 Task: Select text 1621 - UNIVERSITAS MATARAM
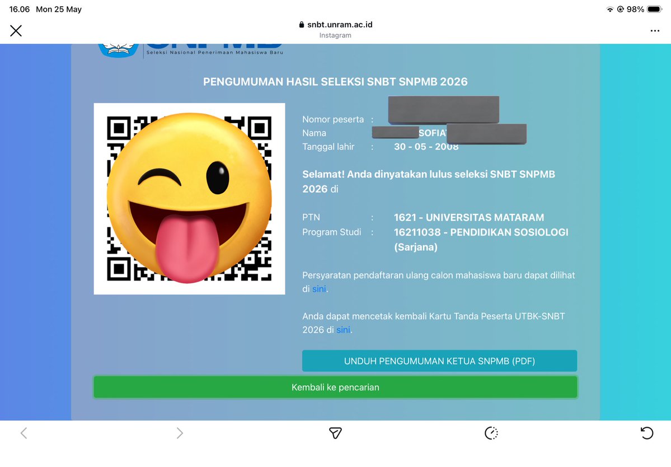[469, 217]
